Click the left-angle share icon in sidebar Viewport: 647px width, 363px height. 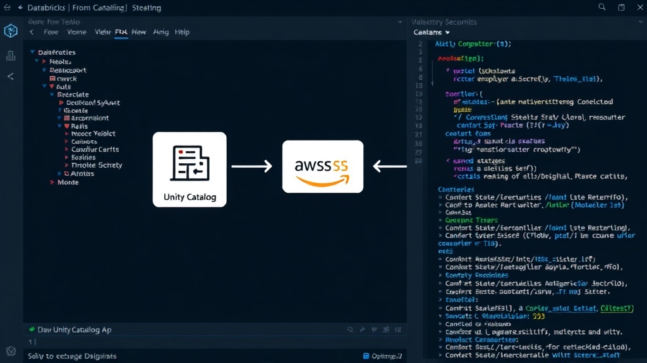[x=11, y=76]
